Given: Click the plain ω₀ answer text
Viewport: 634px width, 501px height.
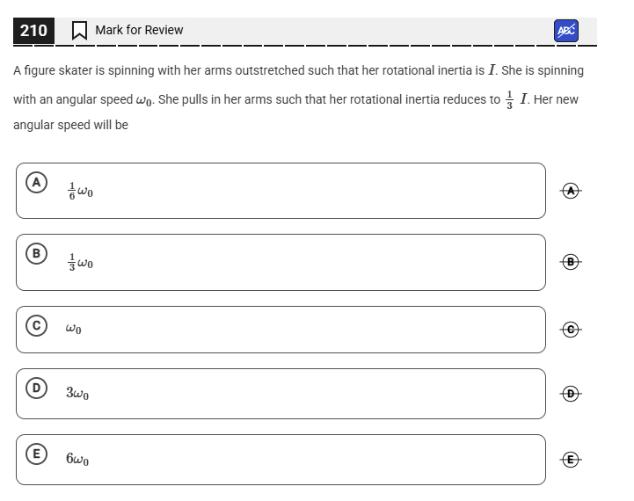Looking at the screenshot, I should [74, 330].
